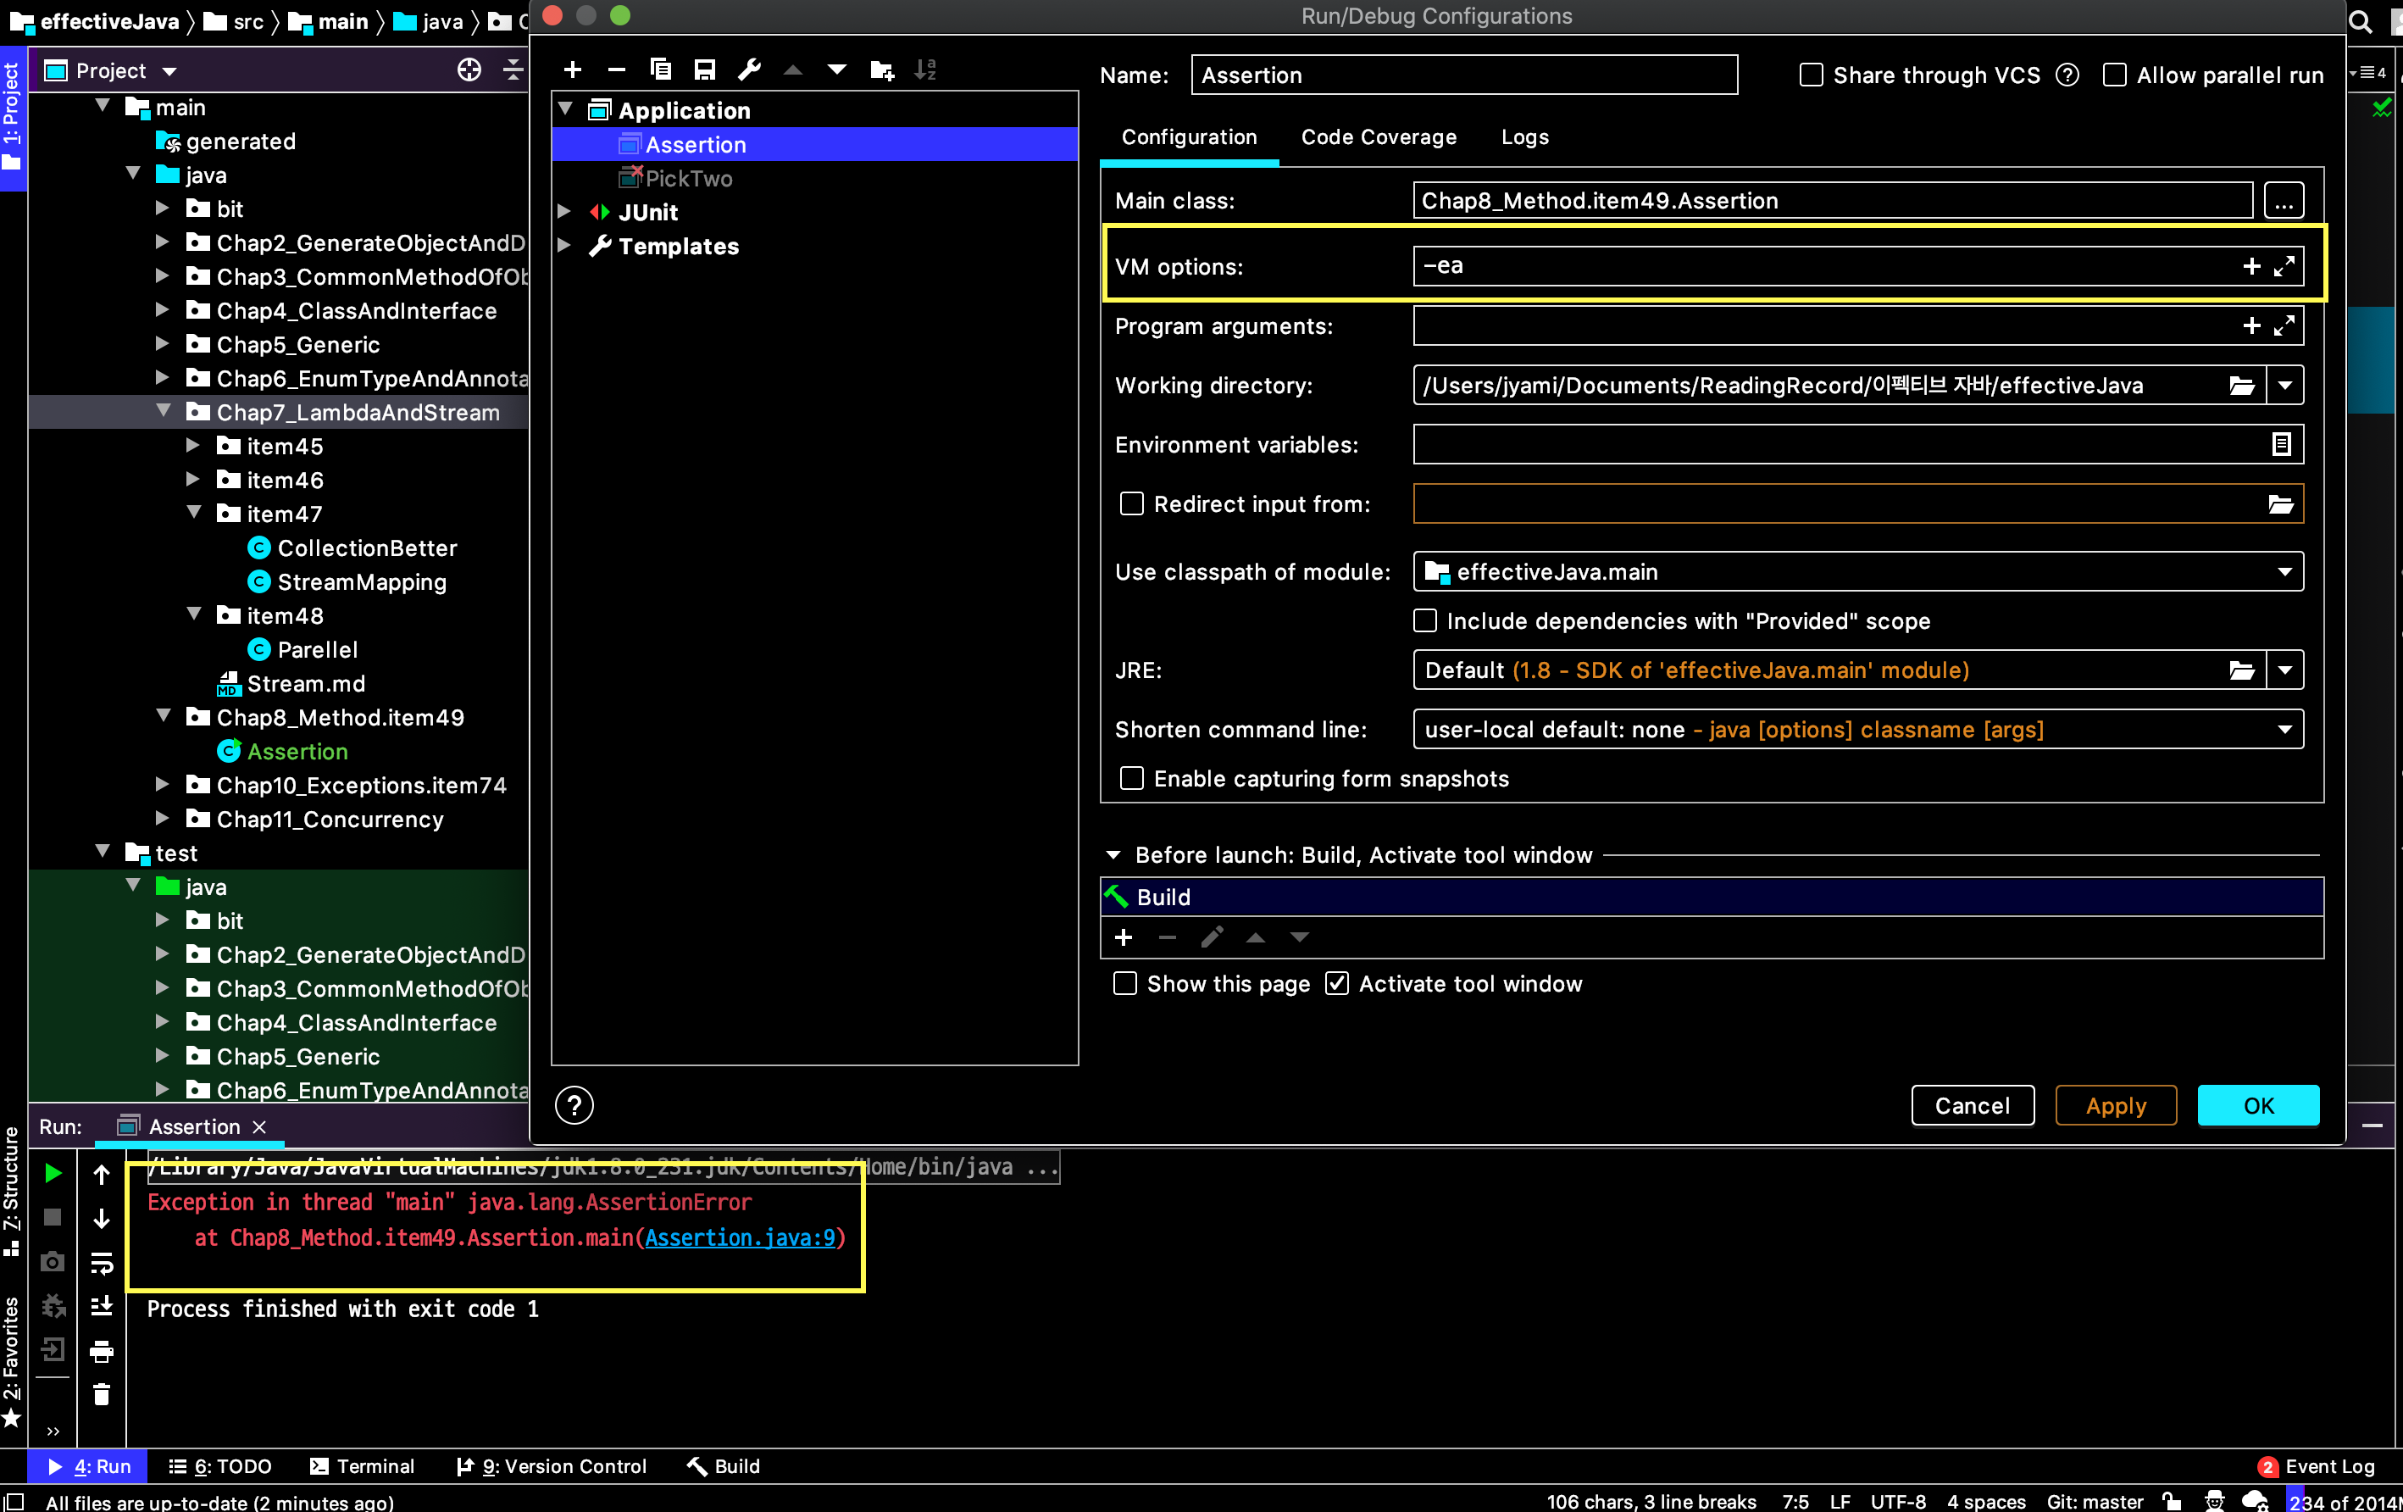Clear console output with the trash icon

101,1394
